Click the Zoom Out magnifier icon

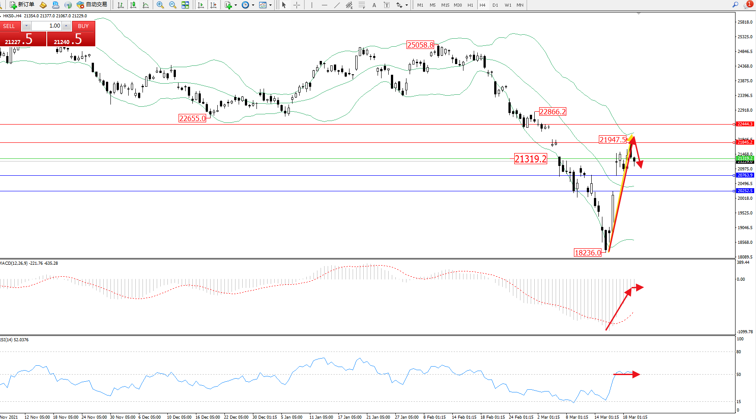(x=173, y=5)
